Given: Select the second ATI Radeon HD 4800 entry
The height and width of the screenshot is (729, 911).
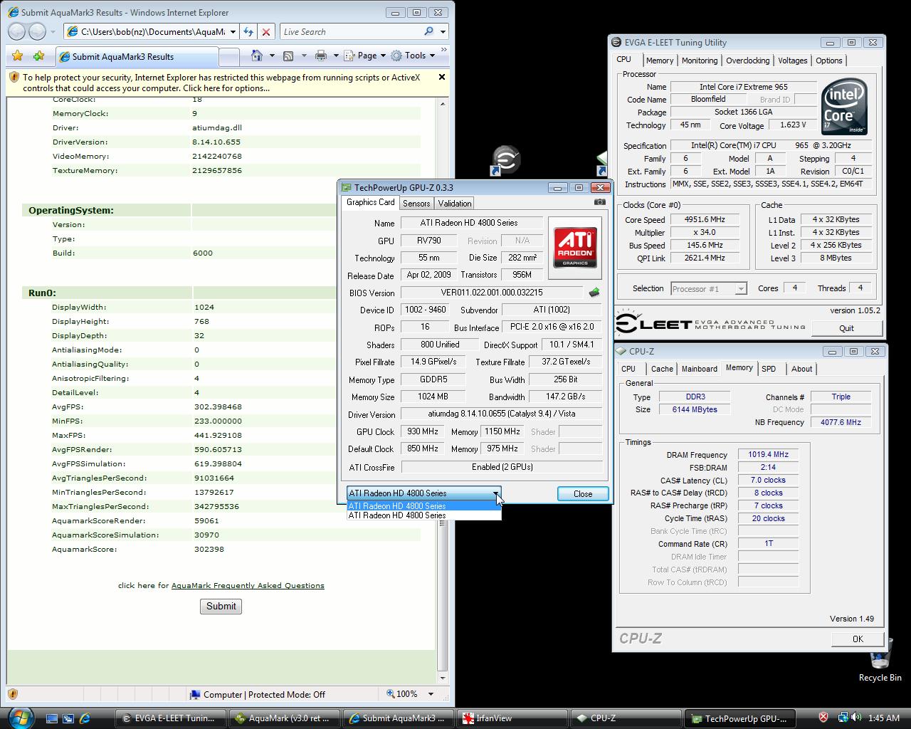Looking at the screenshot, I should click(423, 515).
